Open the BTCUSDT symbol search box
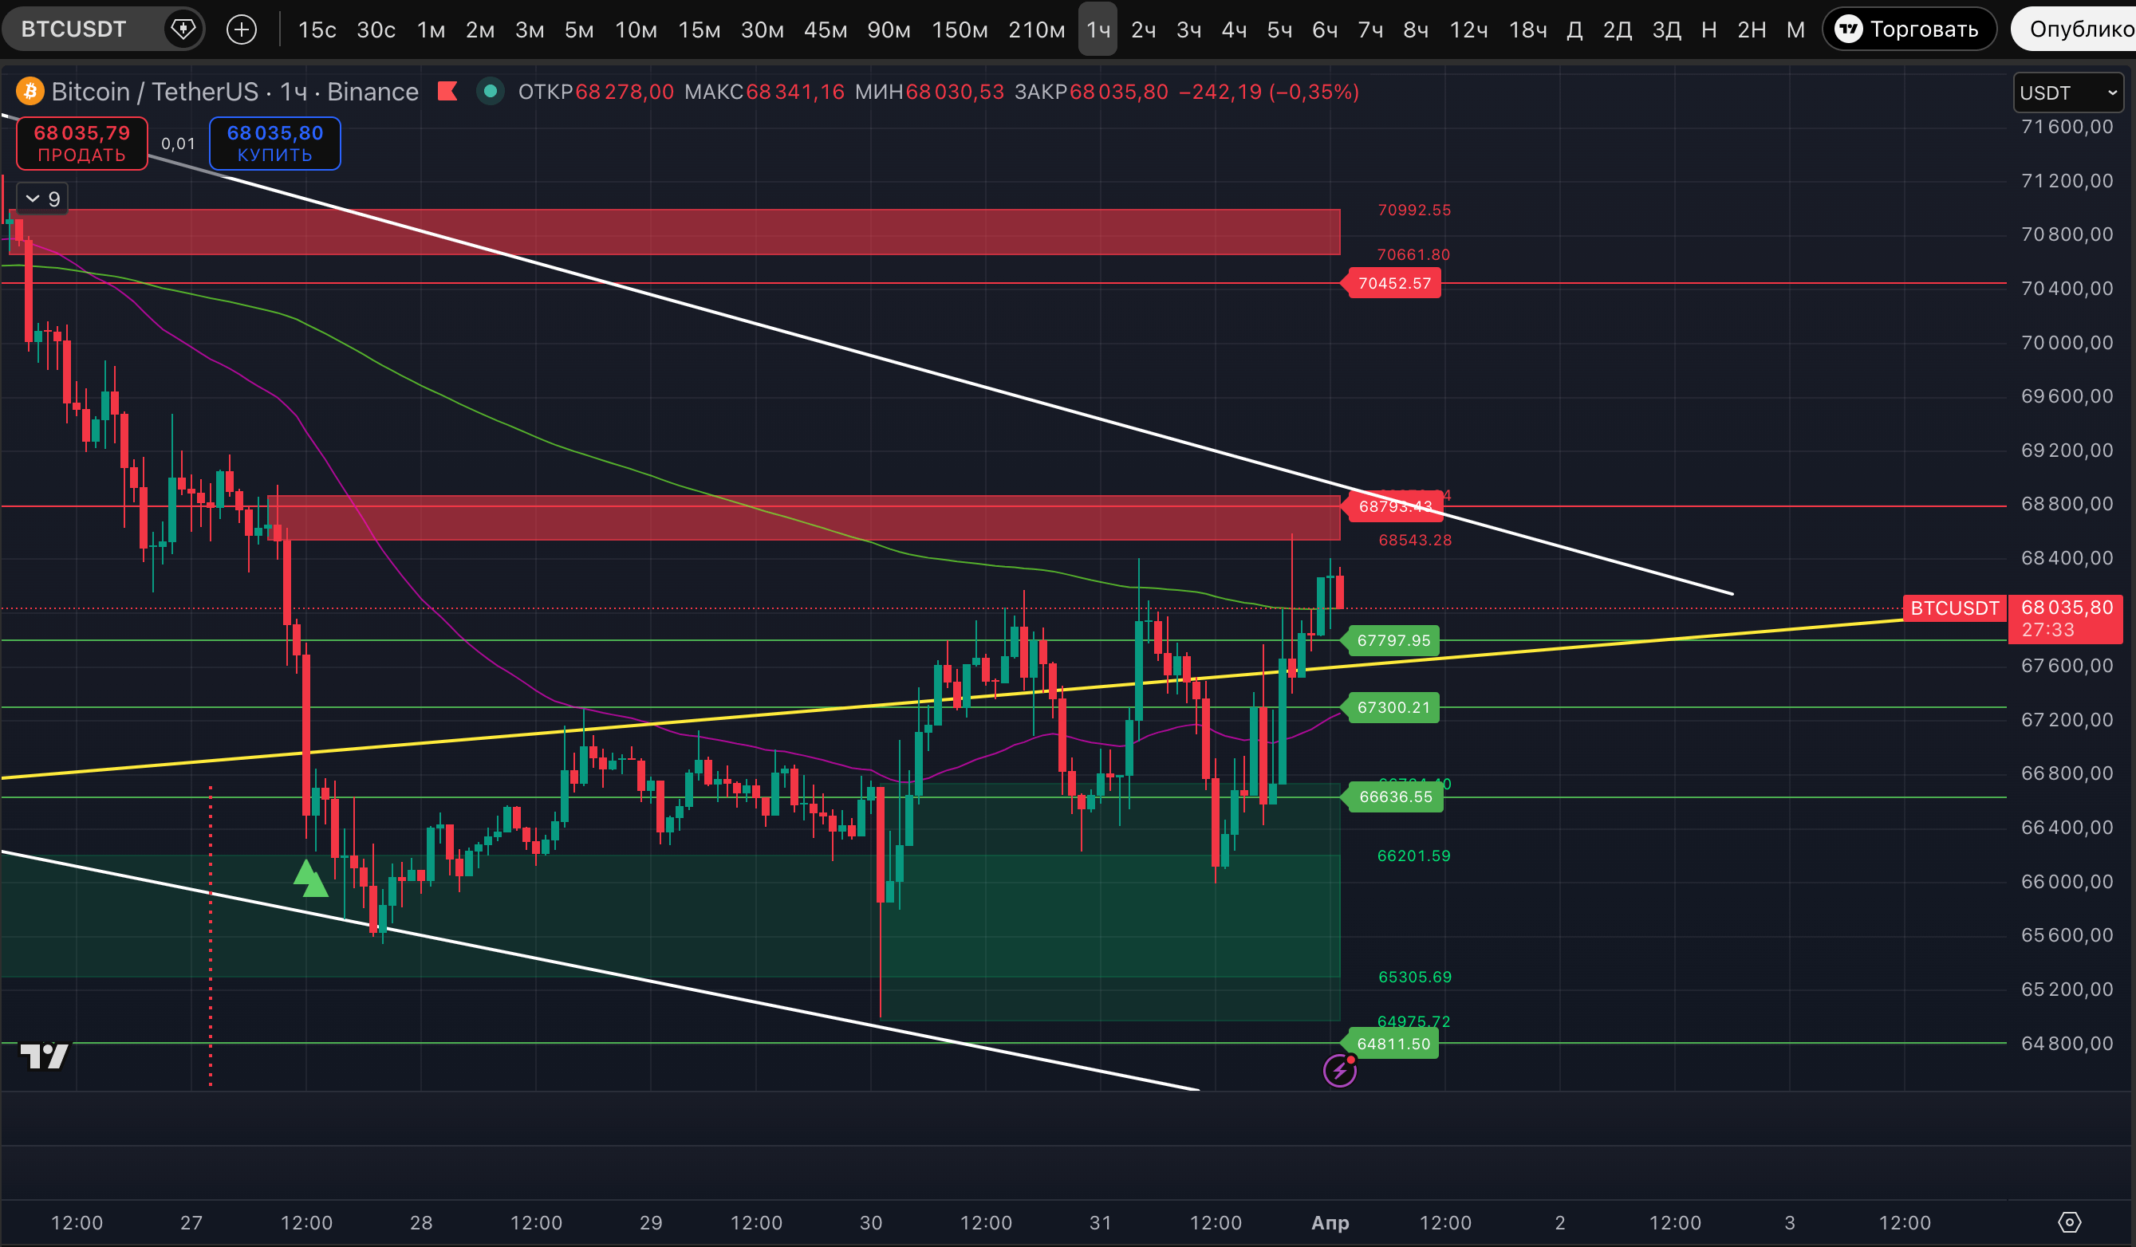Viewport: 2136px width, 1247px height. [75, 30]
